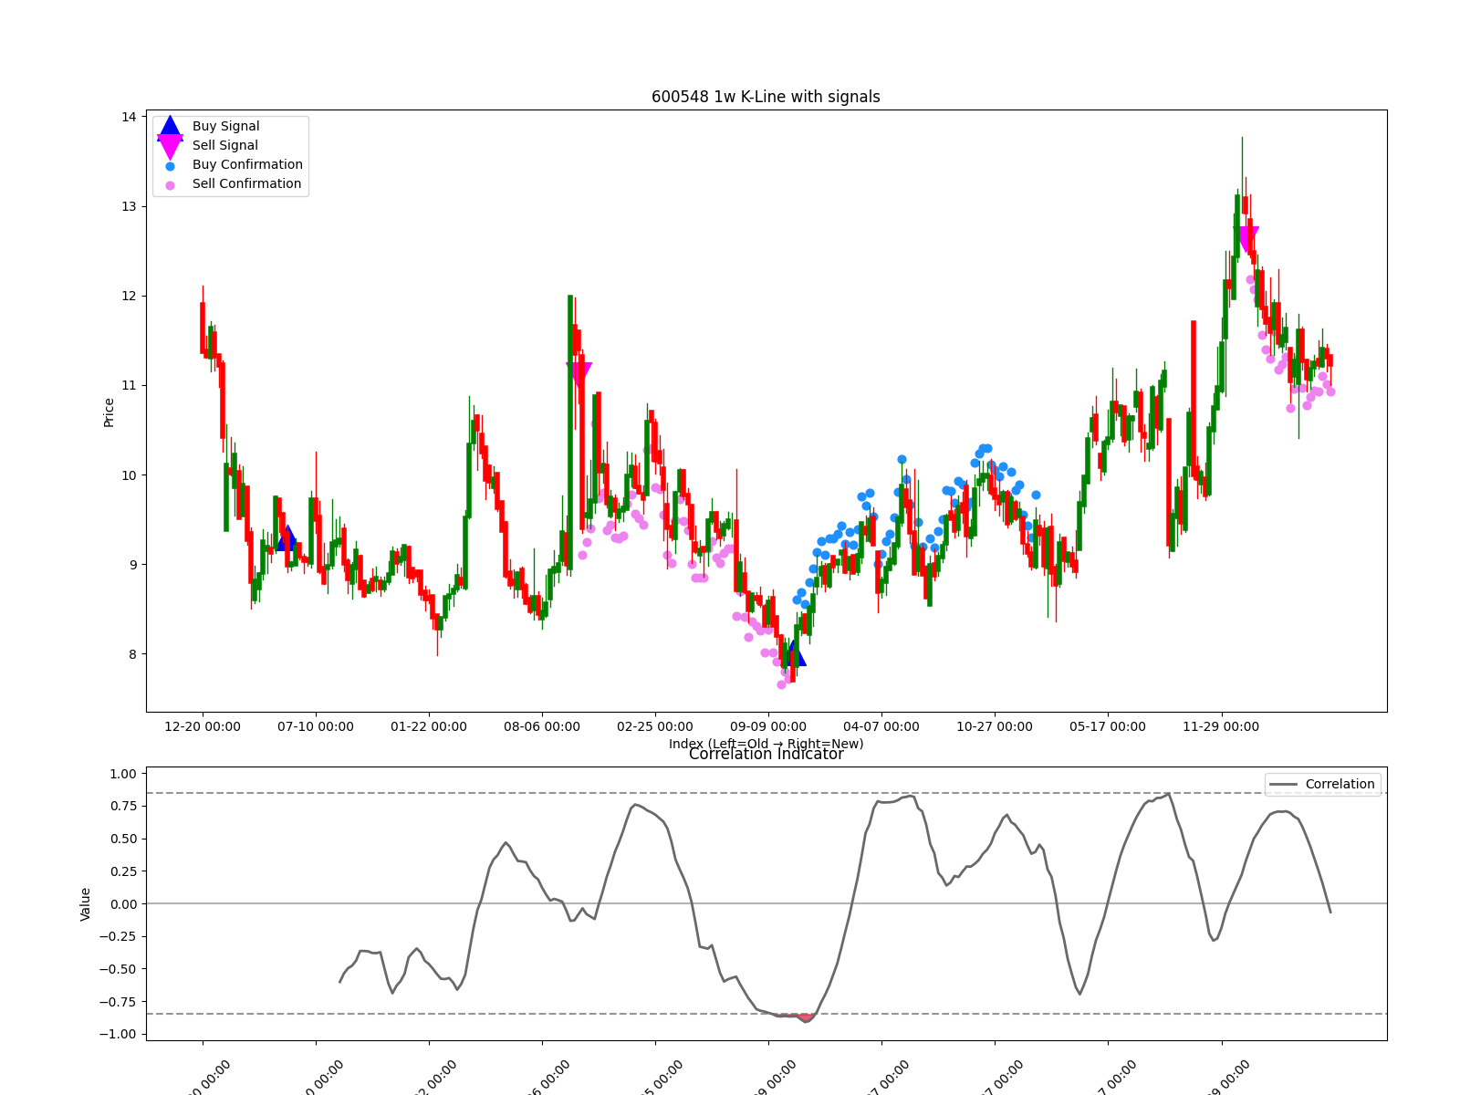This screenshot has width=1460, height=1095.
Task: Click price axis tick '9'
Action: point(132,564)
